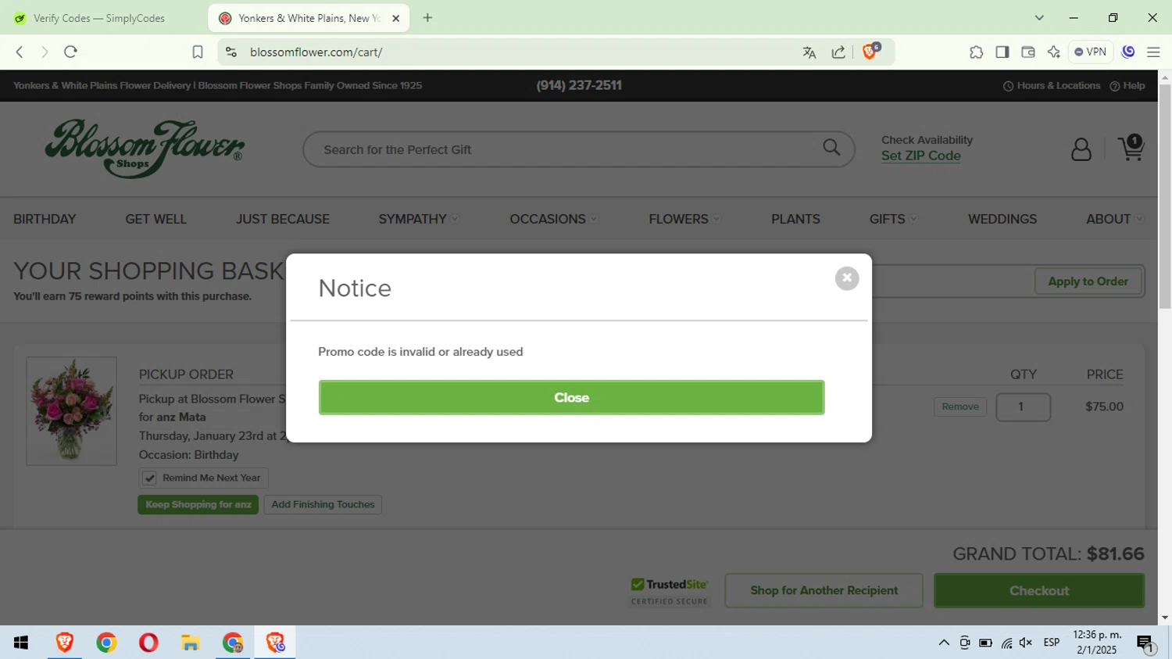This screenshot has height=659, width=1172.
Task: Open a new browser tab
Action: pyautogui.click(x=427, y=18)
